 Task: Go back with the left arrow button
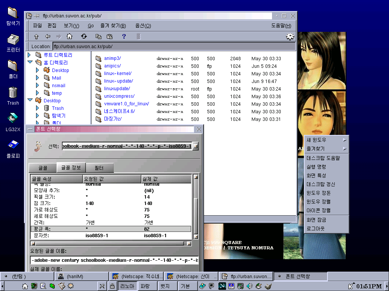[x=47, y=37]
